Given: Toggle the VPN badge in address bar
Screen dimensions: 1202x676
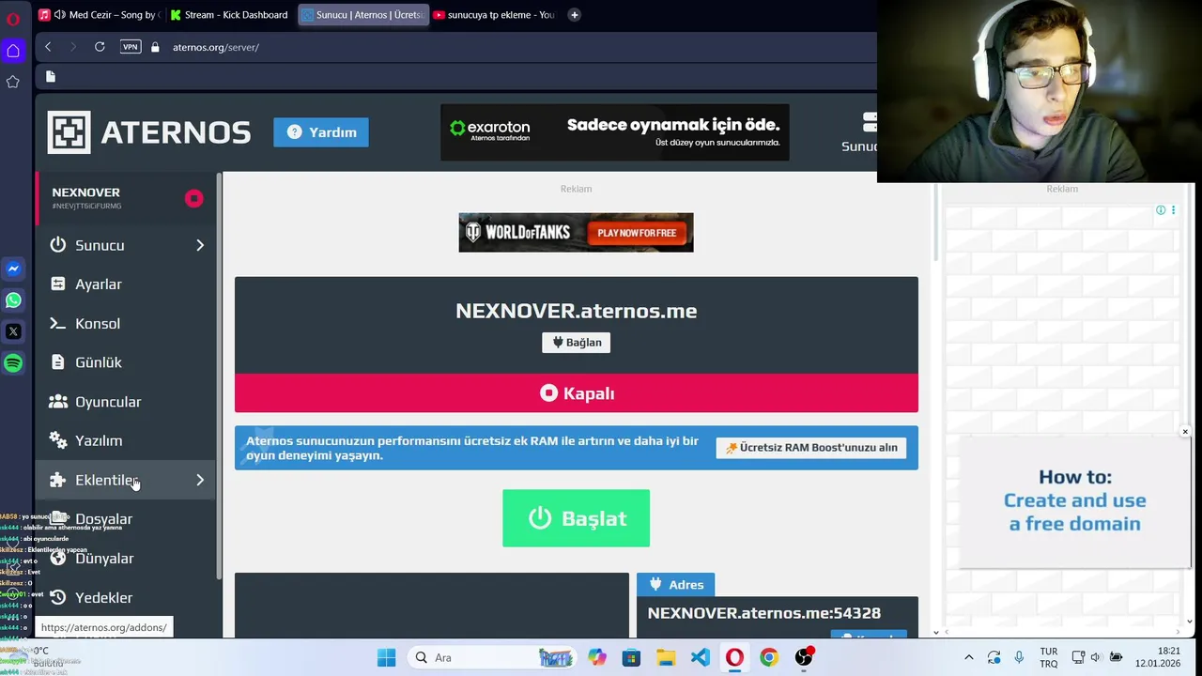Looking at the screenshot, I should point(131,47).
